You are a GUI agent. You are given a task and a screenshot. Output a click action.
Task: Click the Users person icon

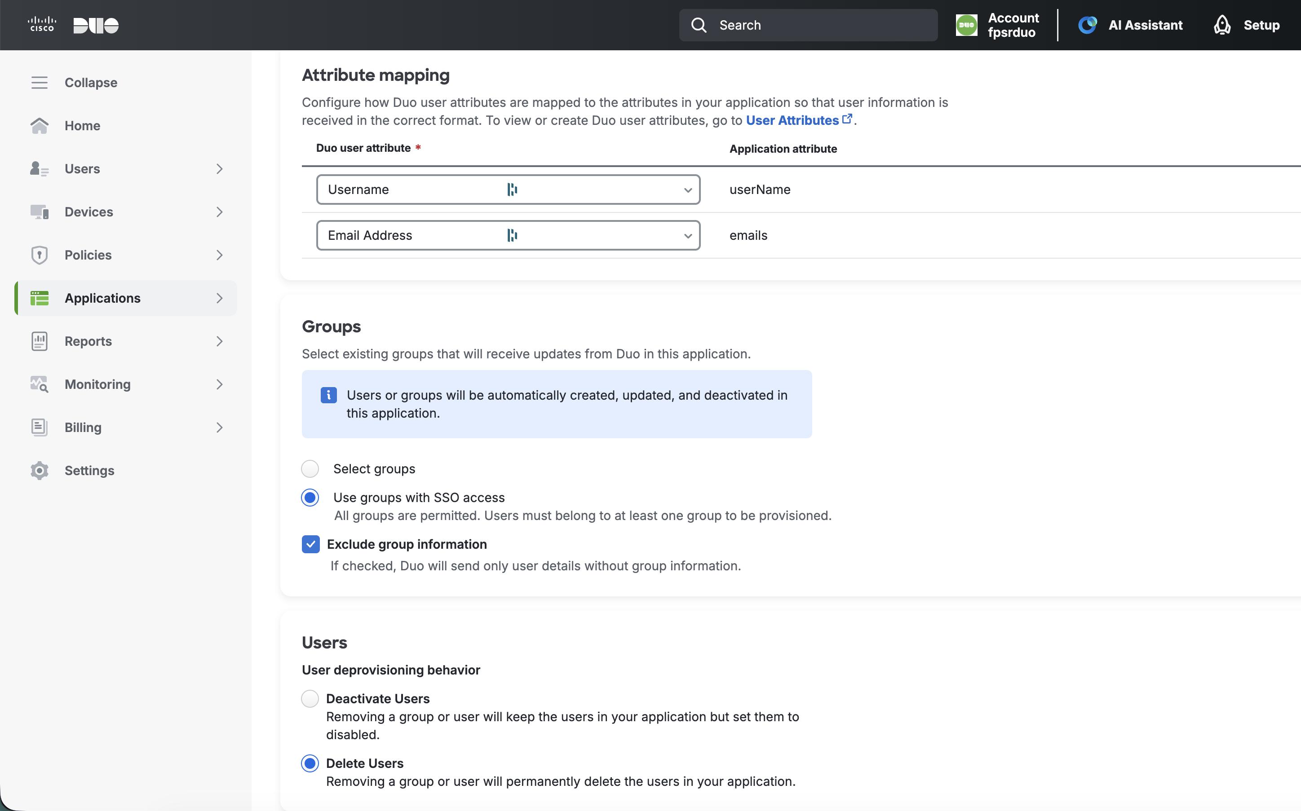point(39,169)
